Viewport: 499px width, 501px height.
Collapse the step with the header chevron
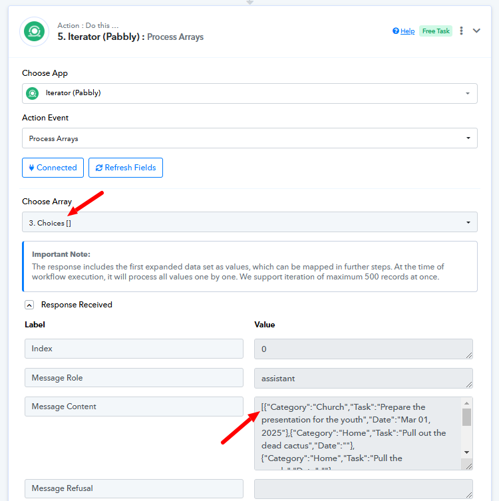click(476, 31)
